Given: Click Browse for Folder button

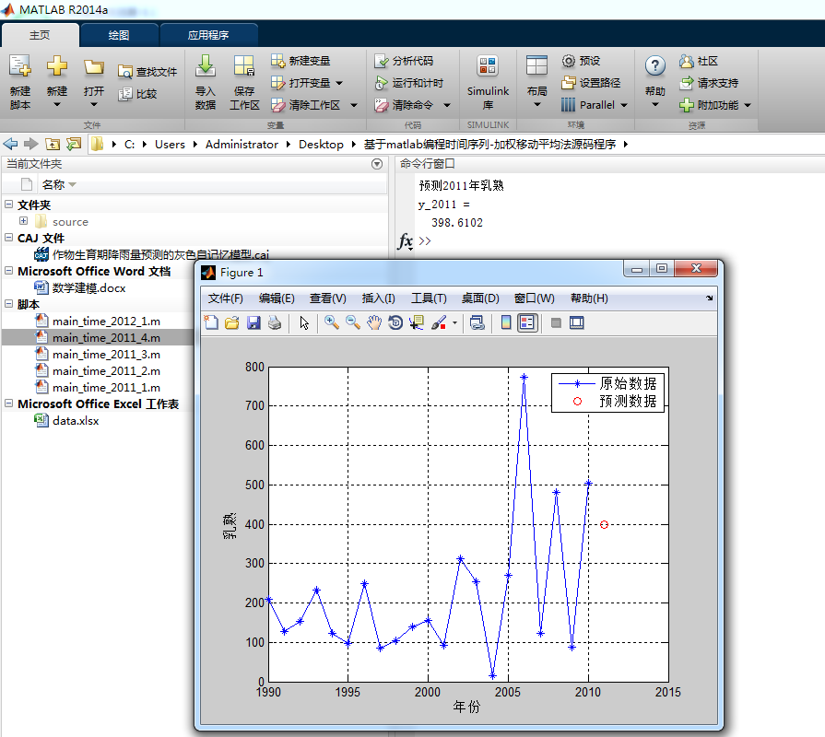Looking at the screenshot, I should click(x=74, y=144).
